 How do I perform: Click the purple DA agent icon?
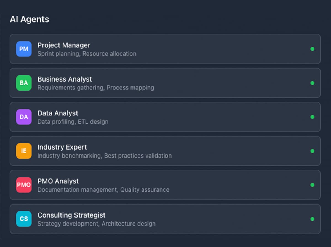(24, 117)
